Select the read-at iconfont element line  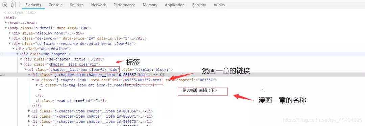tap(71, 101)
